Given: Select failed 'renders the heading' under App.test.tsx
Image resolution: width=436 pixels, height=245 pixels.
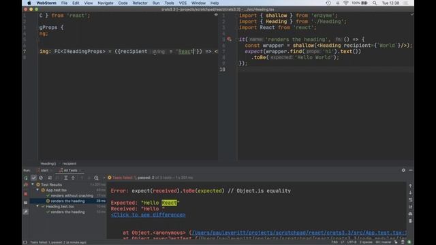Looking at the screenshot, I should pyautogui.click(x=67, y=201).
